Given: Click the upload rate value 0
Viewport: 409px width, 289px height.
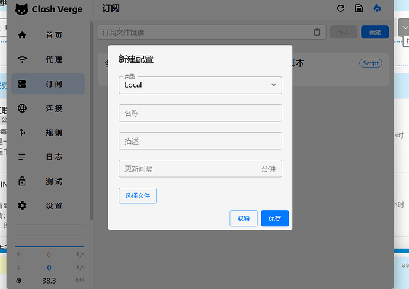Looking at the screenshot, I should (x=49, y=255).
